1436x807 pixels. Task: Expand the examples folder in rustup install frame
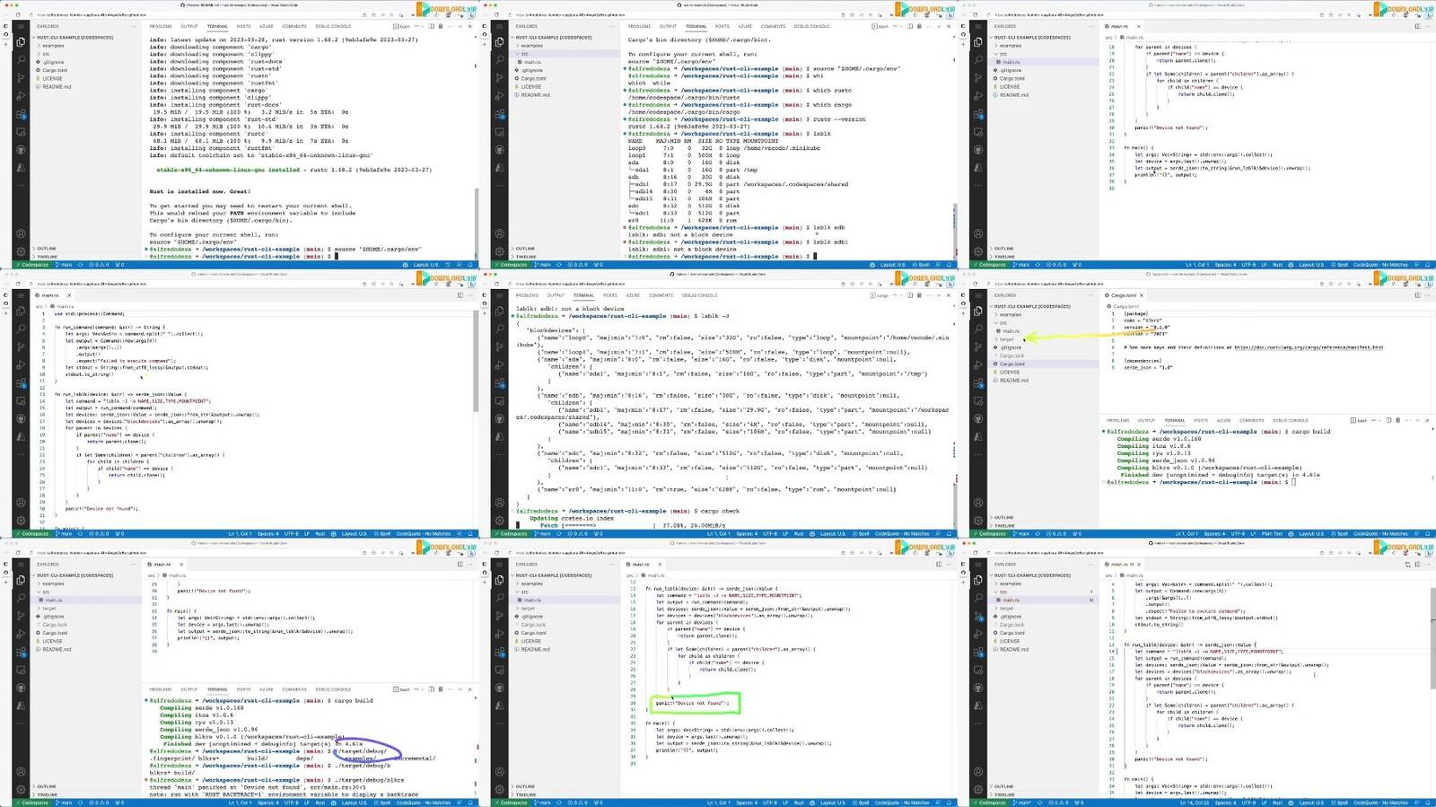(53, 46)
